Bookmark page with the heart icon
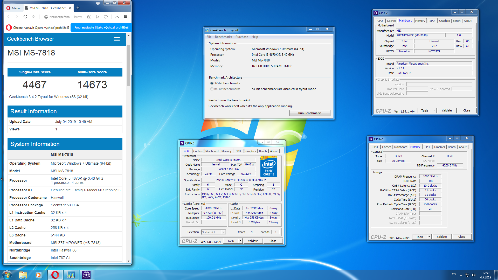The image size is (498, 280). pyautogui.click(x=106, y=17)
